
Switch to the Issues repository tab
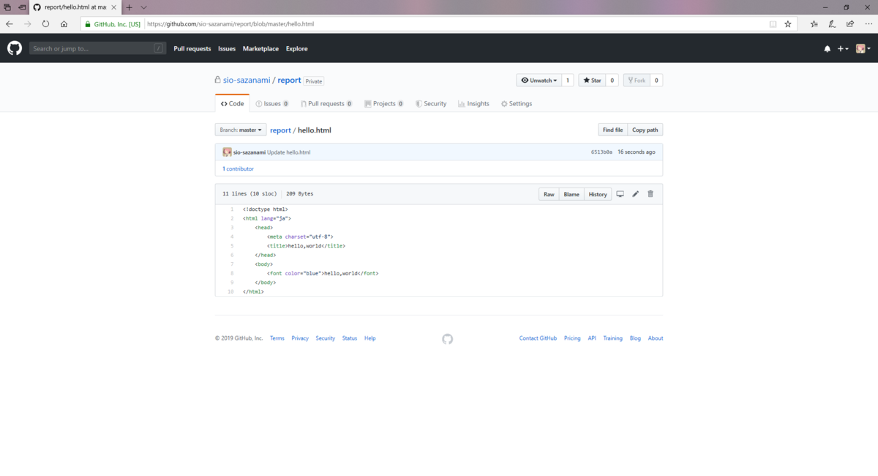pos(272,104)
